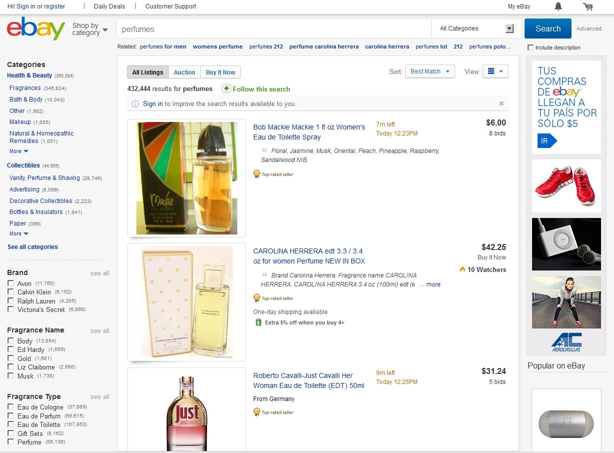Enable the Include description checkbox
This screenshot has width=614, height=453.
point(531,47)
